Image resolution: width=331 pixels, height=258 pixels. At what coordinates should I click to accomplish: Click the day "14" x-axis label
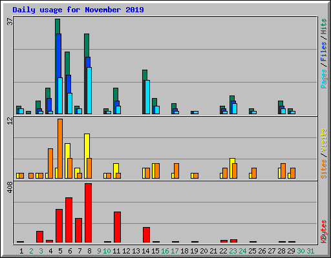tap(145, 251)
